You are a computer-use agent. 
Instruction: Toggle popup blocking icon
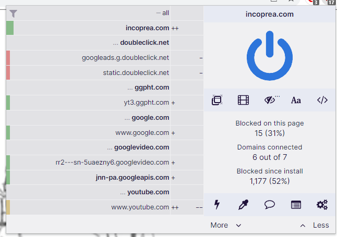coord(217,100)
